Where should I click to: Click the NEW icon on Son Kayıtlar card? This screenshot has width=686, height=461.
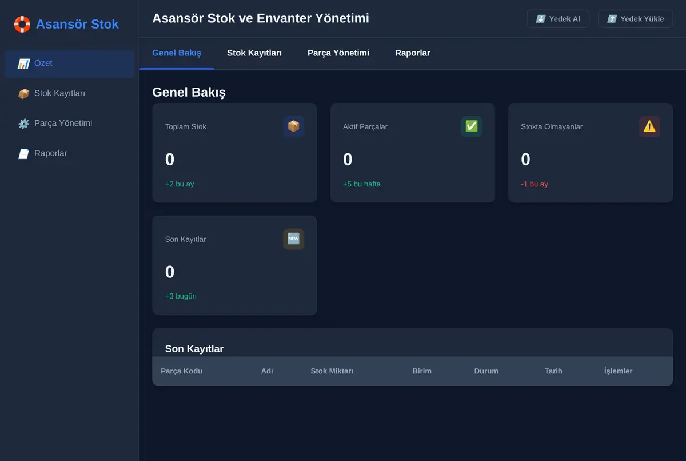(294, 239)
